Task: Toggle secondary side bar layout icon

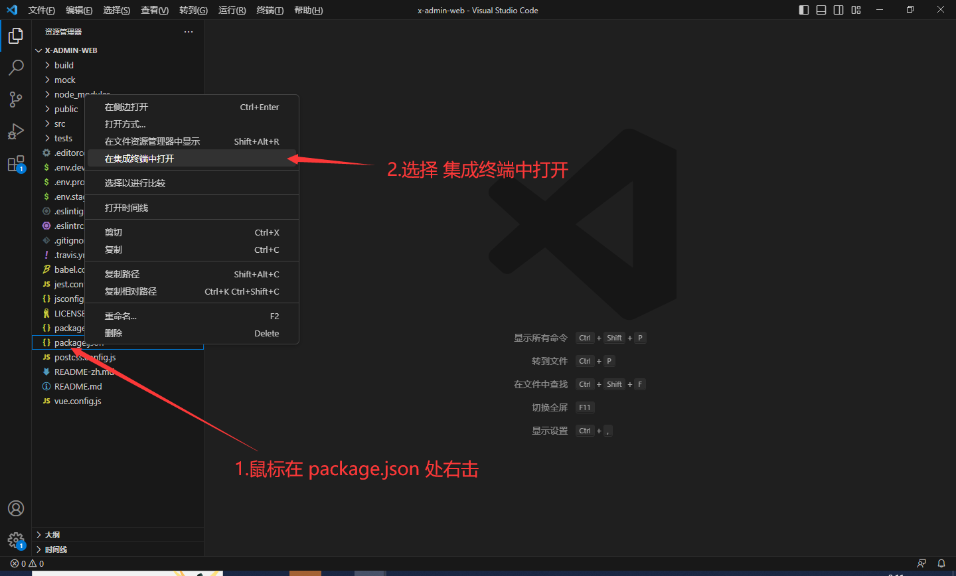Action: pyautogui.click(x=838, y=10)
